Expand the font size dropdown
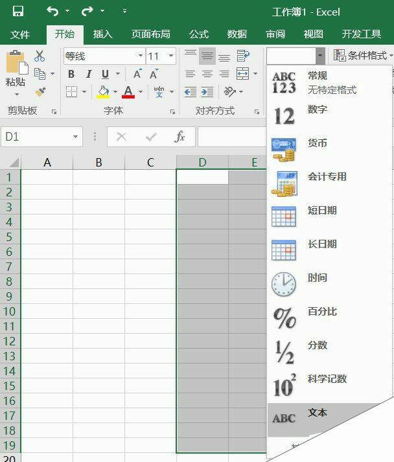This screenshot has width=394, height=462. point(171,56)
